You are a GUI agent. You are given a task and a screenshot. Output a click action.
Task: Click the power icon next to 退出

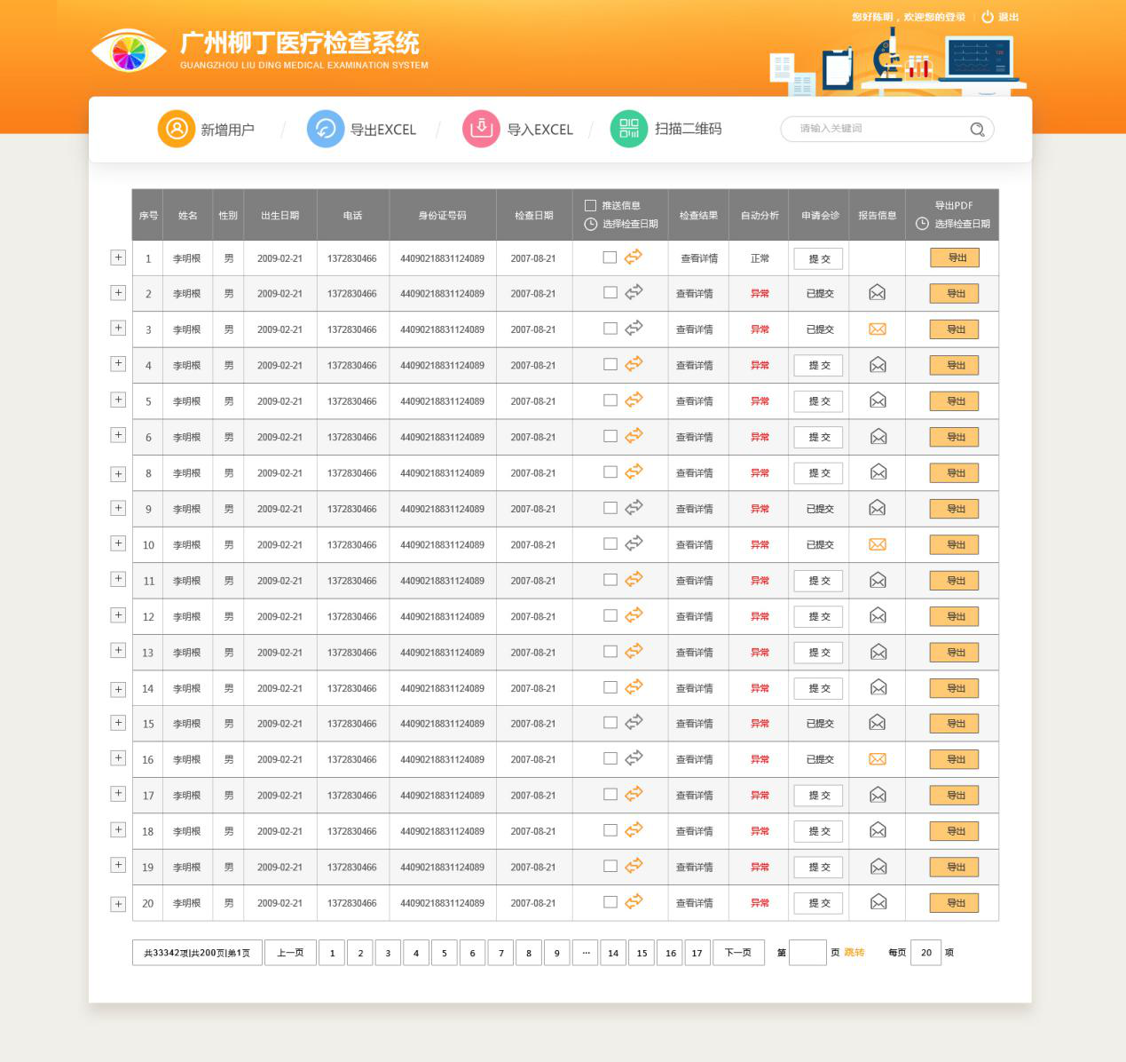coord(988,16)
